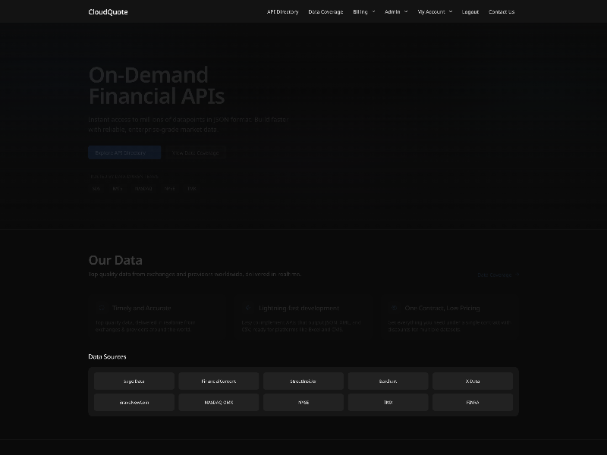Choose the FINRA data source
Image resolution: width=607 pixels, height=455 pixels.
[x=472, y=402]
